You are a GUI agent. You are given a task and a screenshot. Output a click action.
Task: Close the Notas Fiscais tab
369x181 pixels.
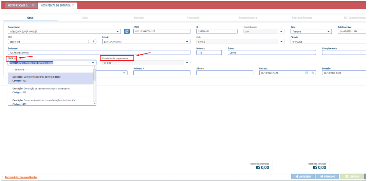click(x=33, y=5)
